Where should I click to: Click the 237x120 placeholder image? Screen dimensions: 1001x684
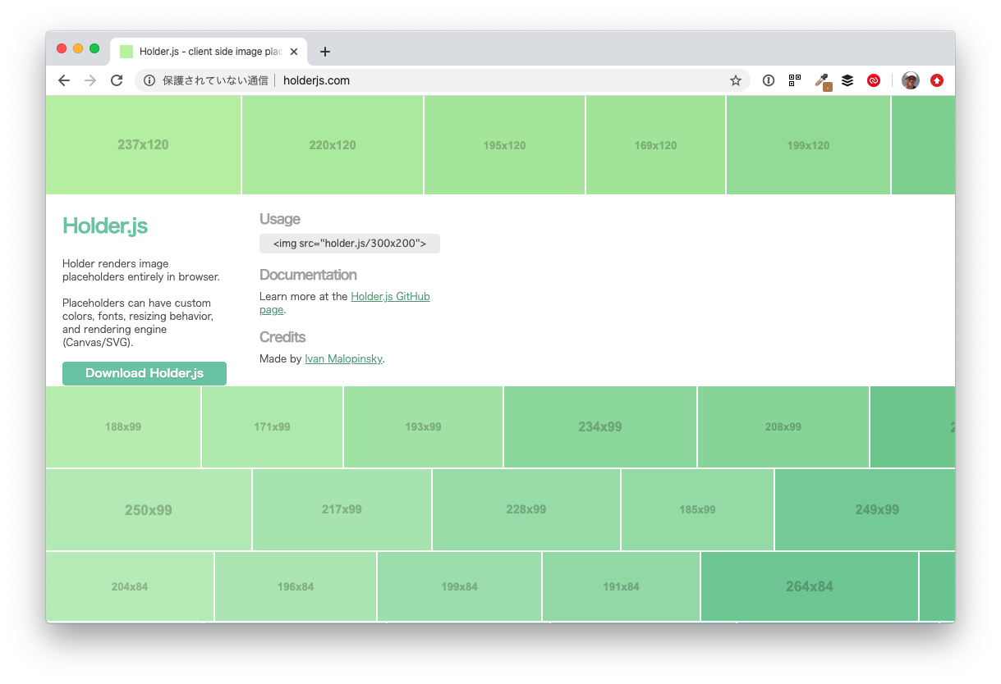pyautogui.click(x=144, y=145)
